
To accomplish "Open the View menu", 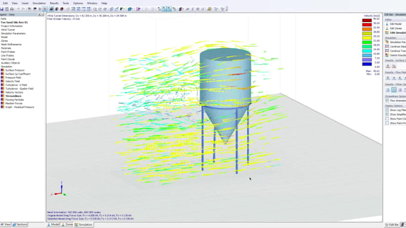I will [15, 4].
